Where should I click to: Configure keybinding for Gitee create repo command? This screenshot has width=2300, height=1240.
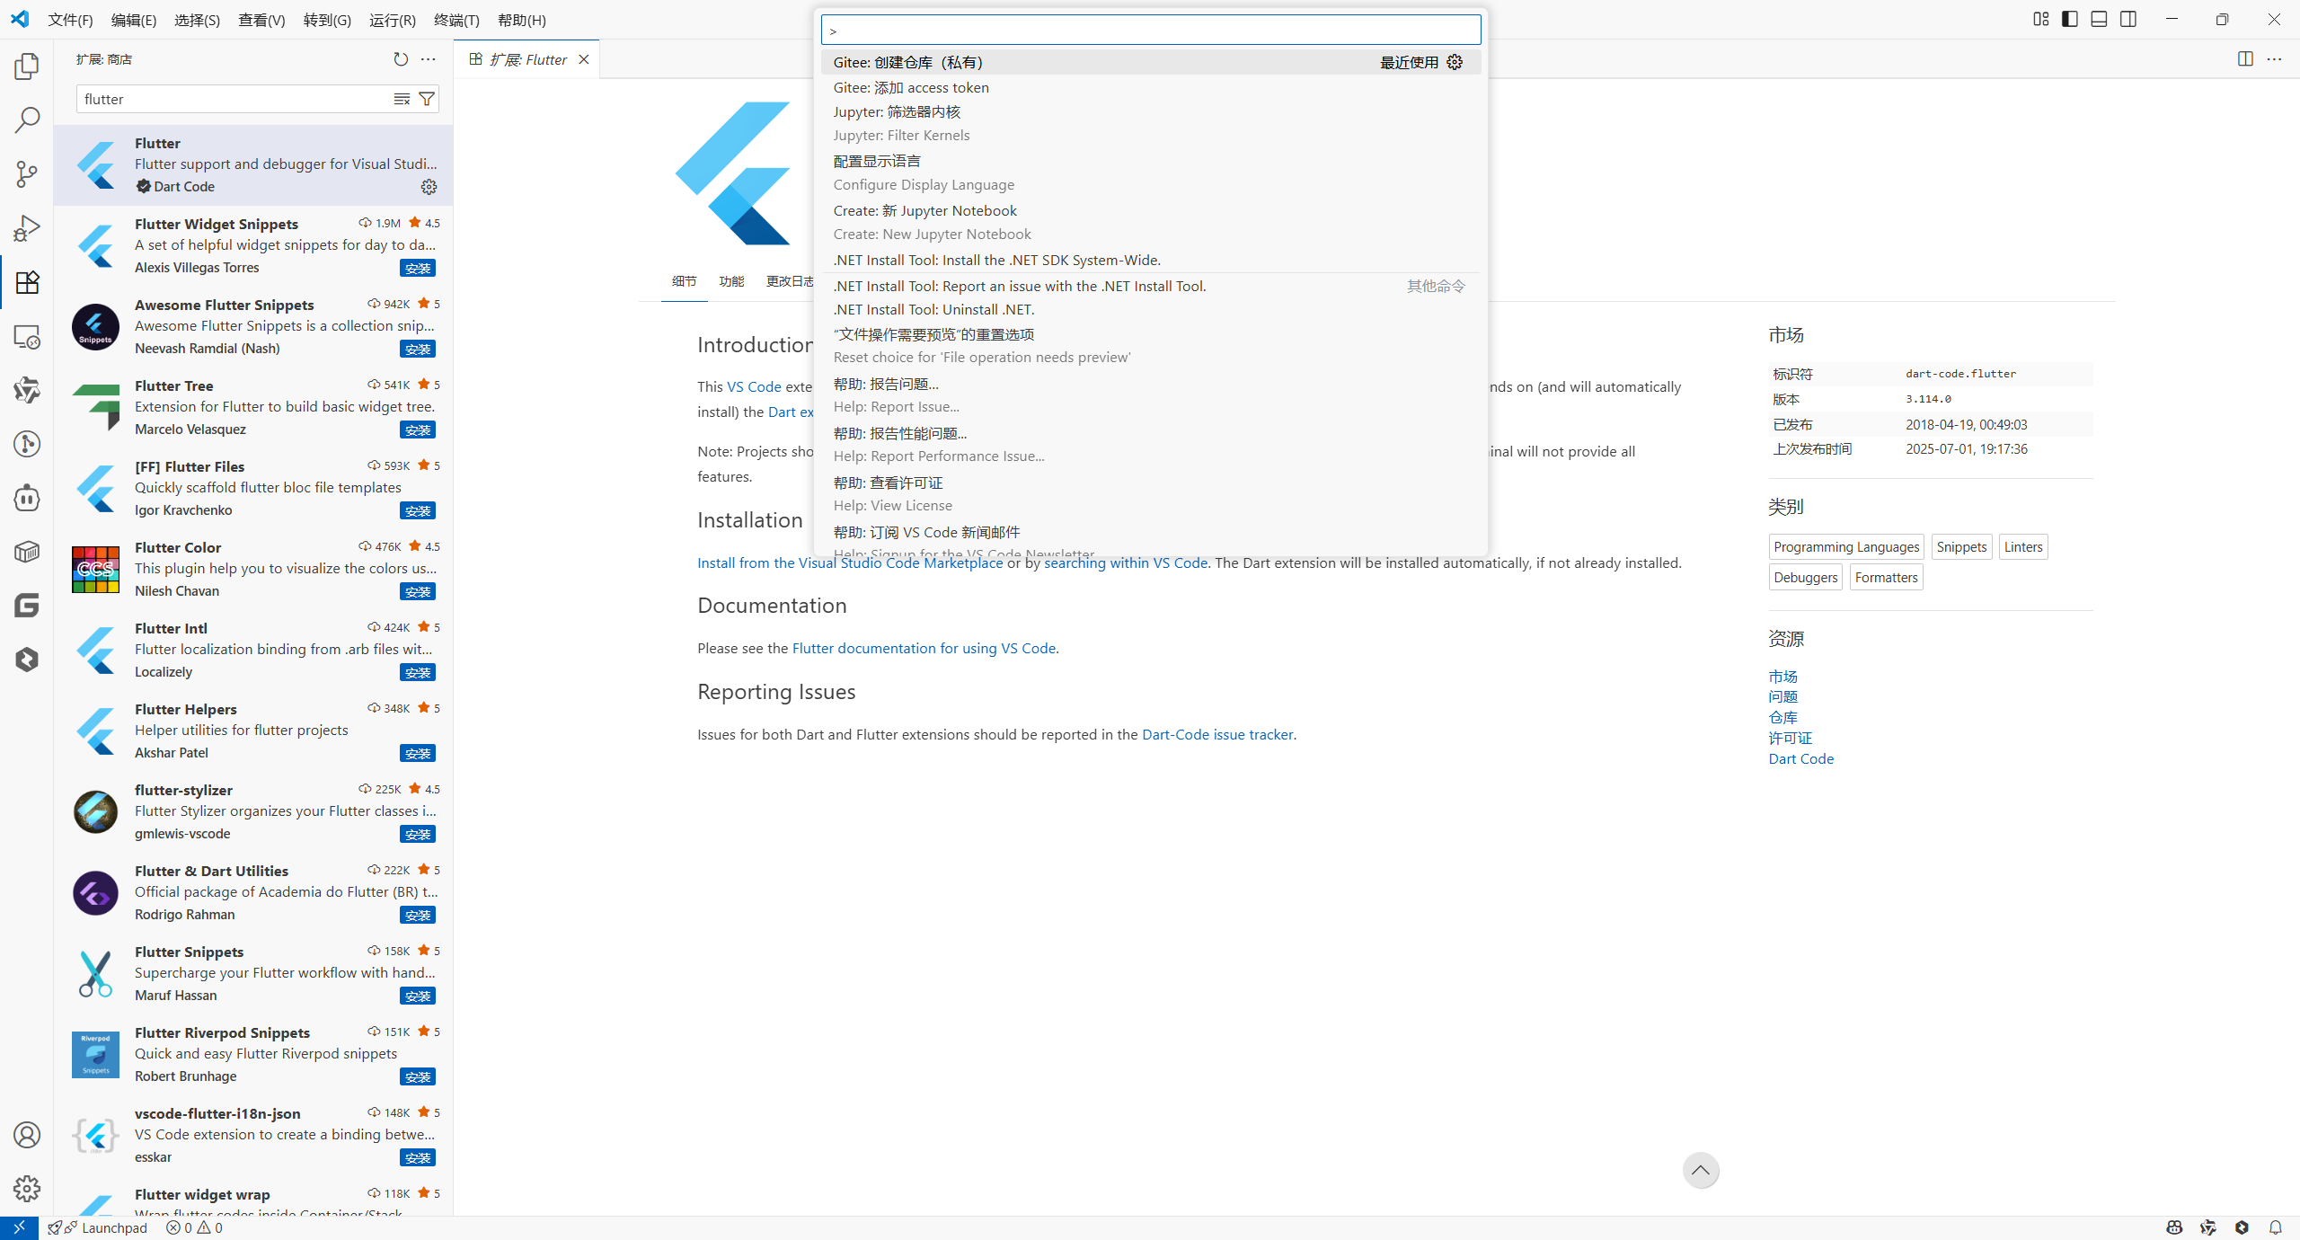tap(1455, 62)
